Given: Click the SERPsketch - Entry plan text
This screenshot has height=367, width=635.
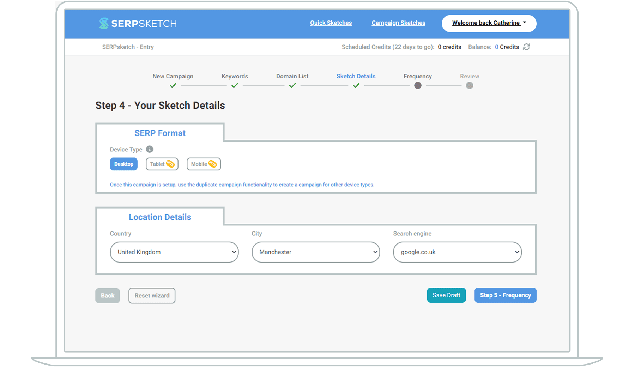Looking at the screenshot, I should pos(128,47).
